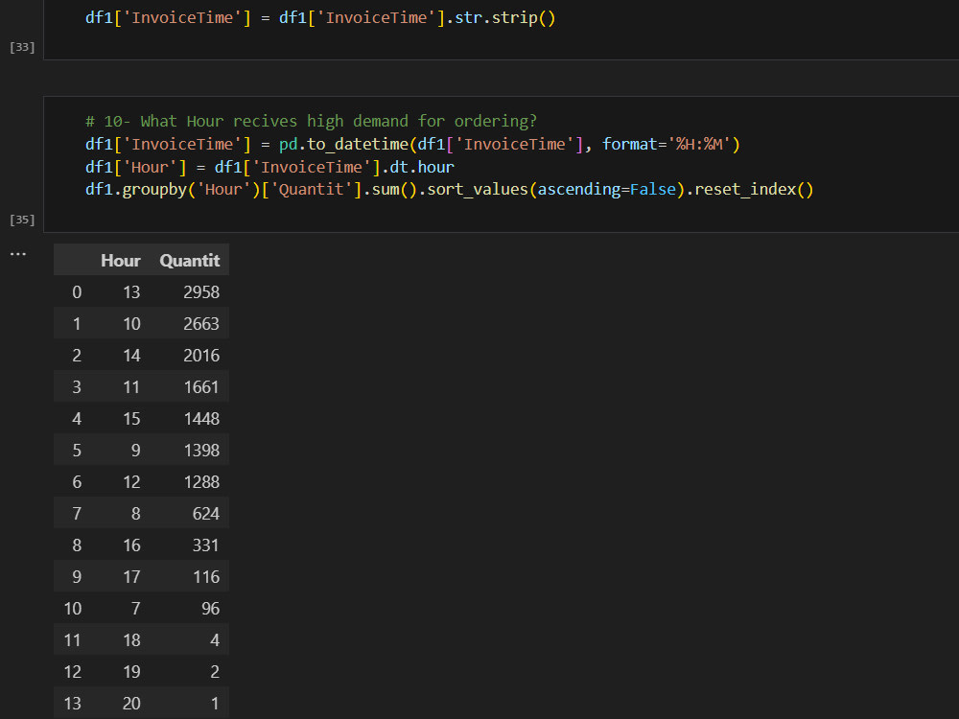The image size is (959, 719).
Task: Click Hour value 14 in row 2
Action: [131, 356]
